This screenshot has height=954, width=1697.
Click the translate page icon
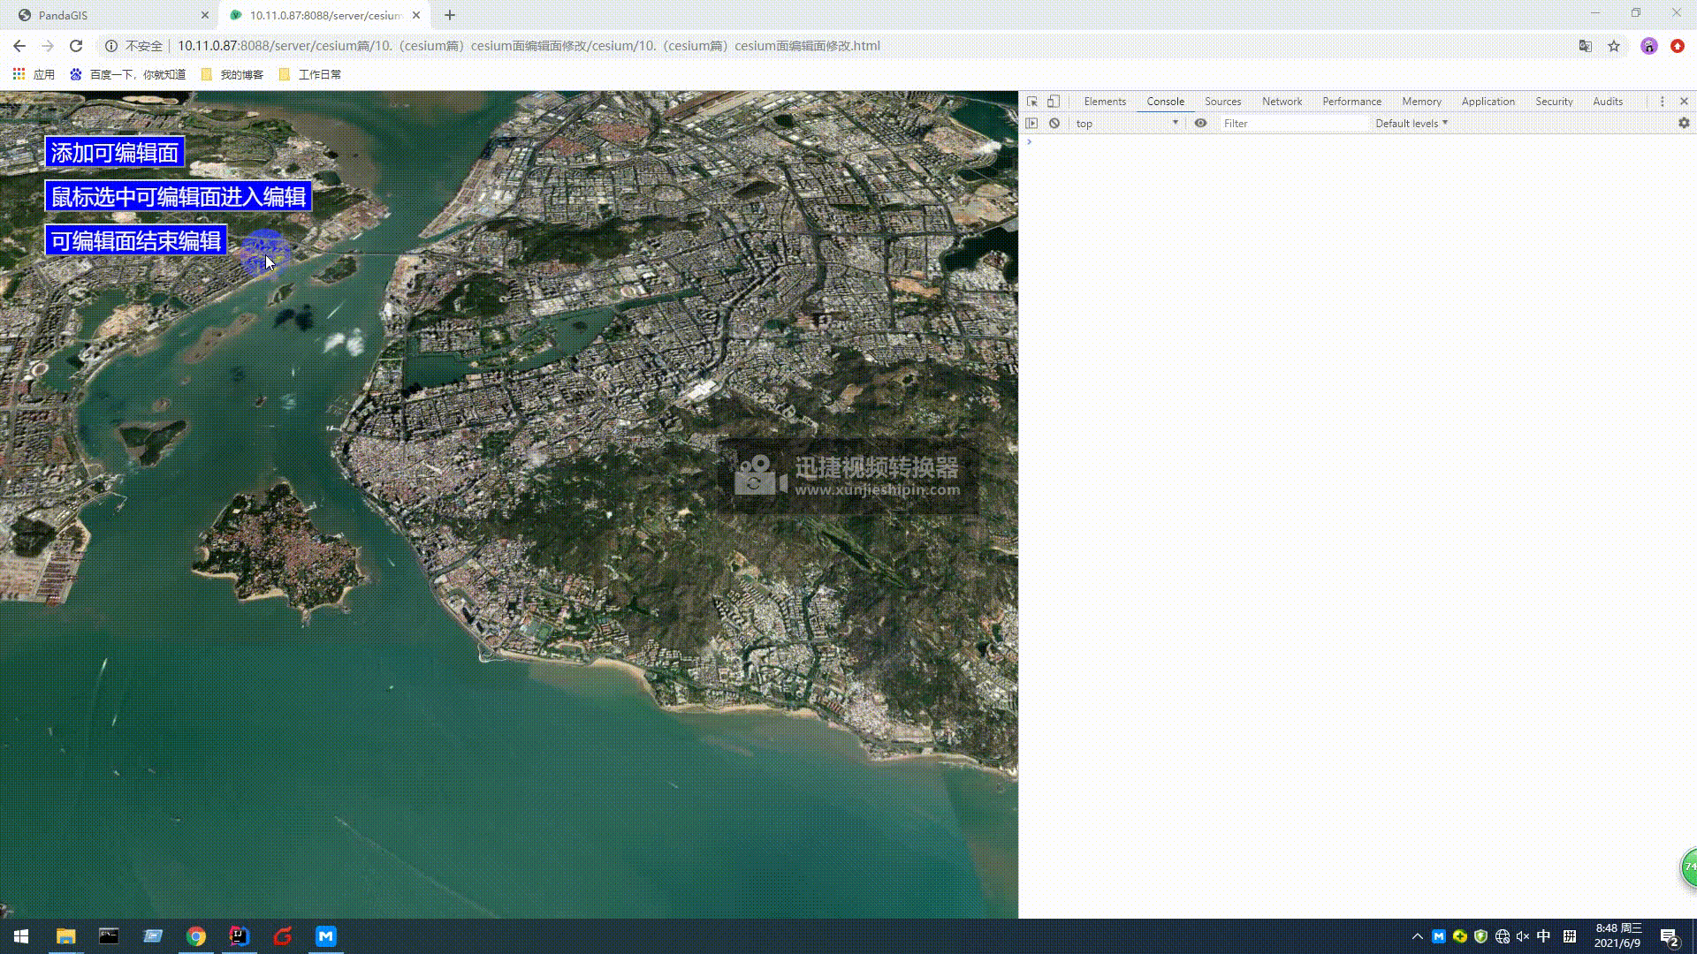(1586, 46)
